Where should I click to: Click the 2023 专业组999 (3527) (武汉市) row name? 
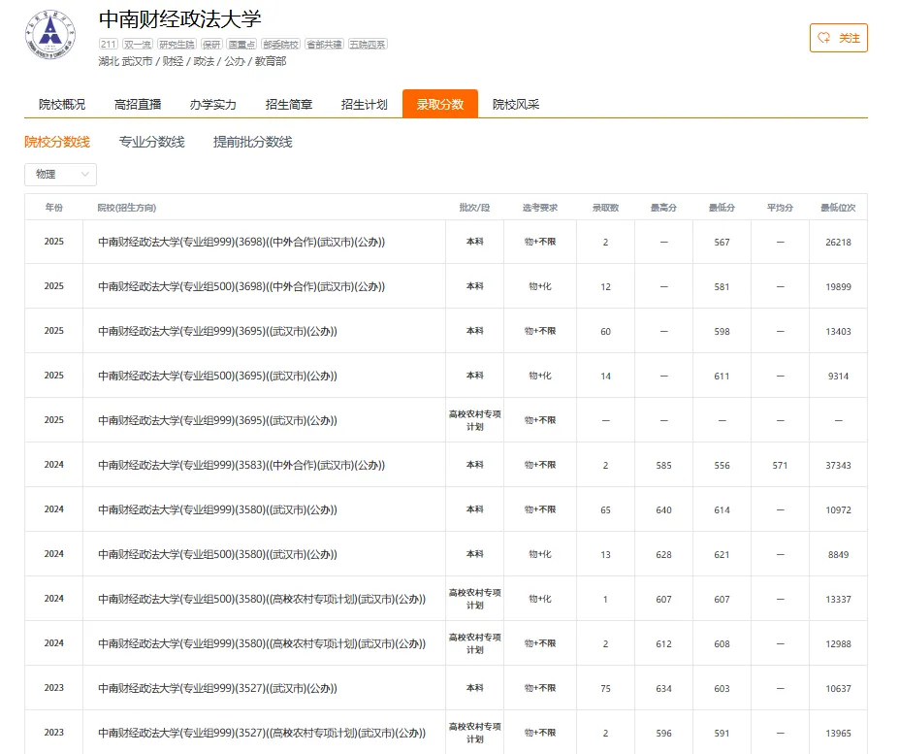tap(217, 689)
